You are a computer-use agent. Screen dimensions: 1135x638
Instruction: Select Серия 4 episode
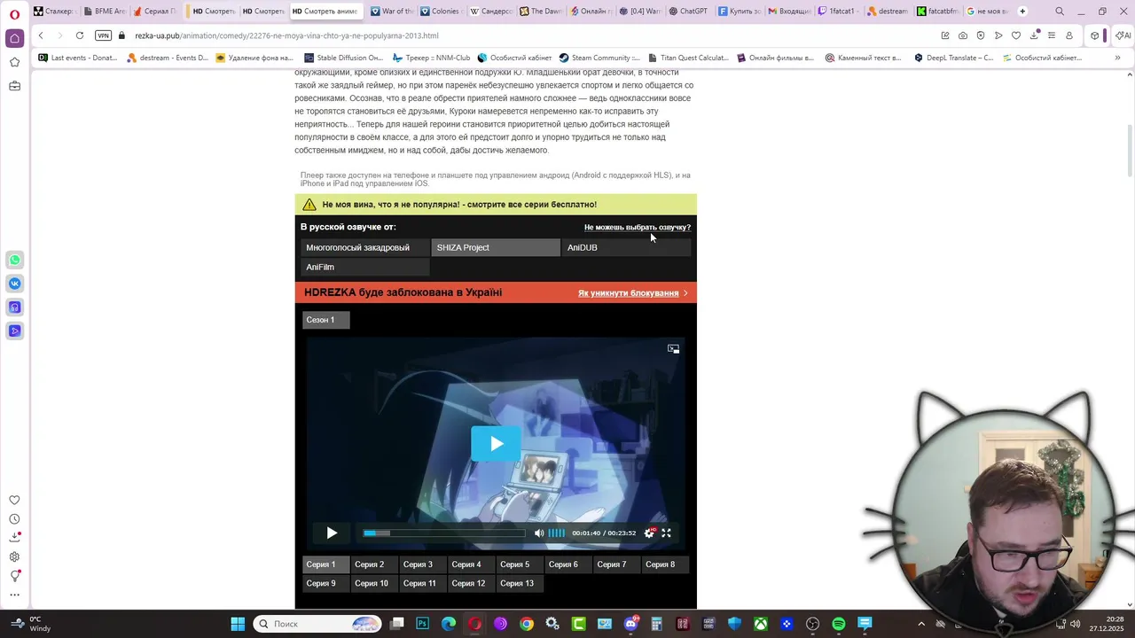pyautogui.click(x=471, y=564)
